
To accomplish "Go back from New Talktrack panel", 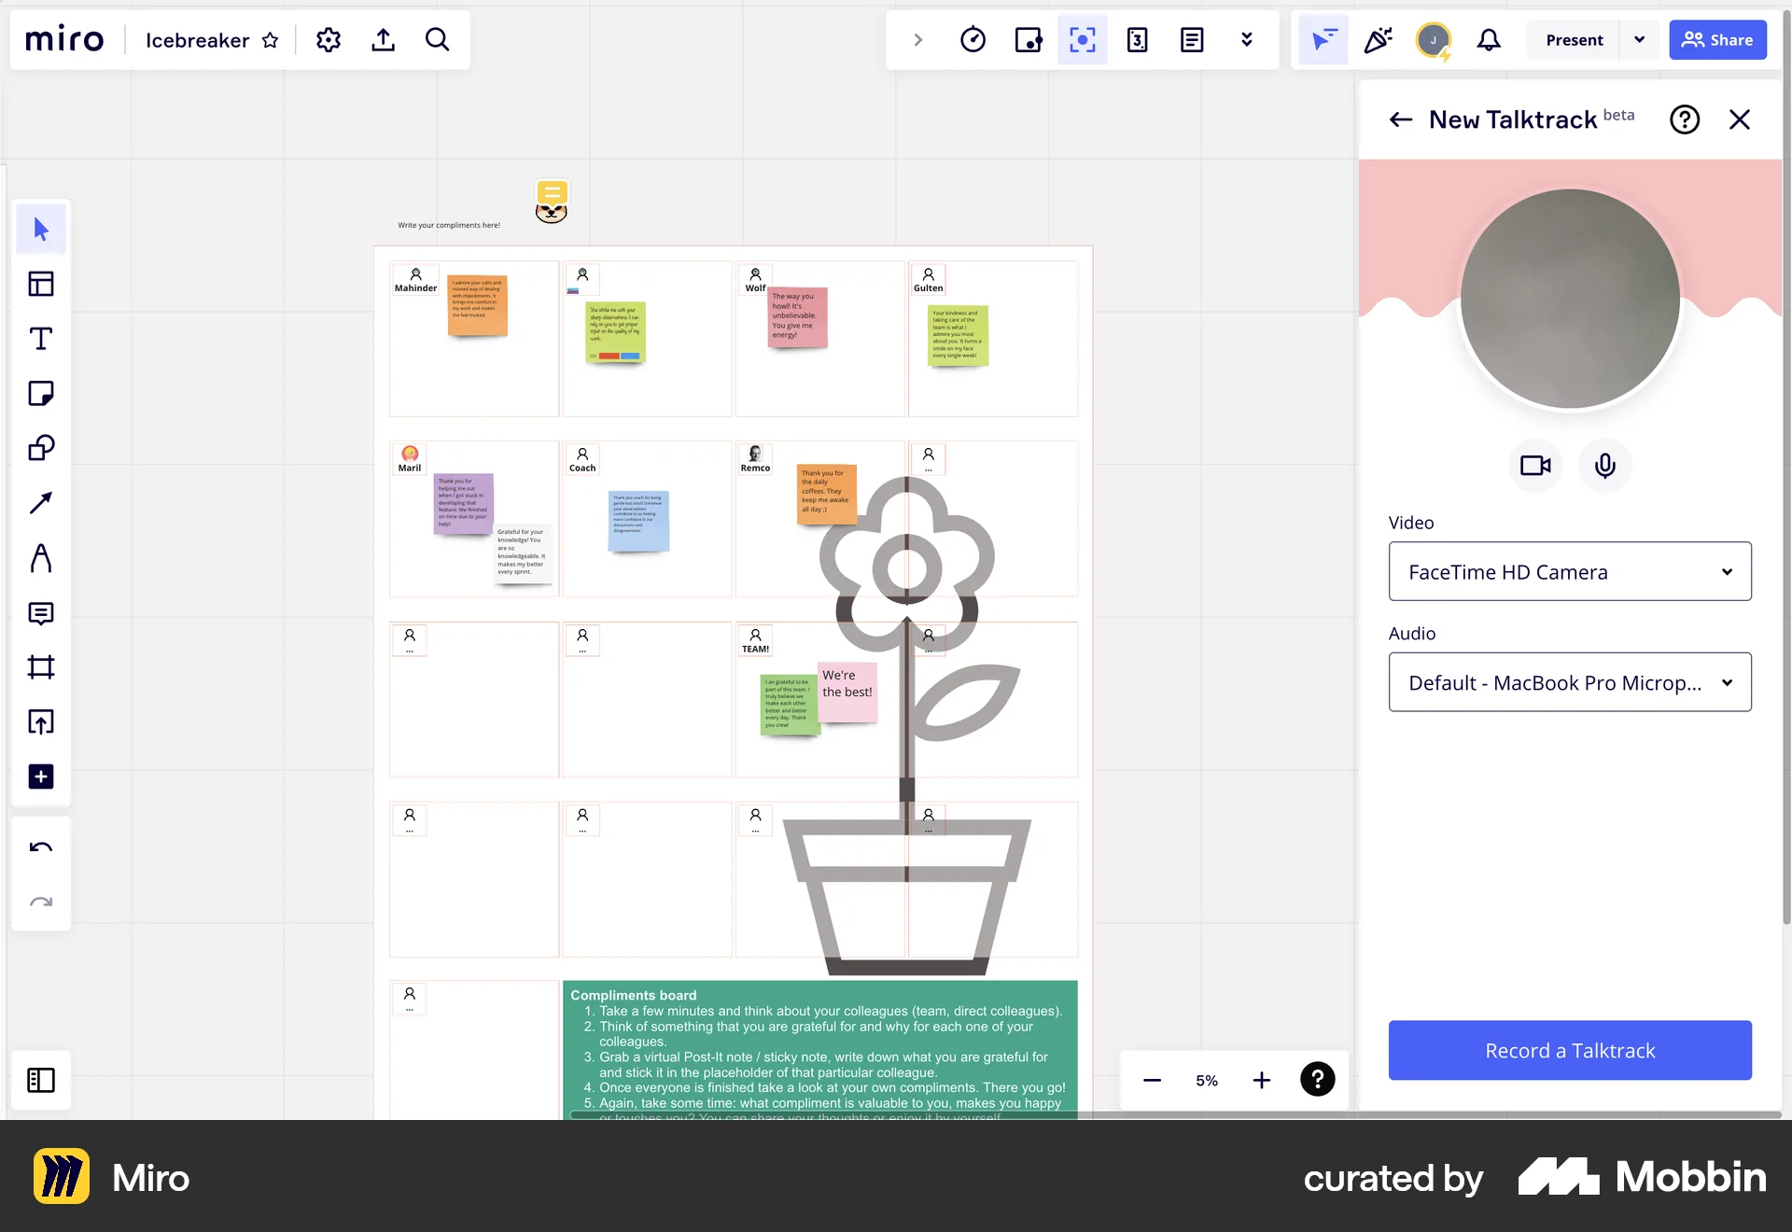I will [x=1400, y=119].
